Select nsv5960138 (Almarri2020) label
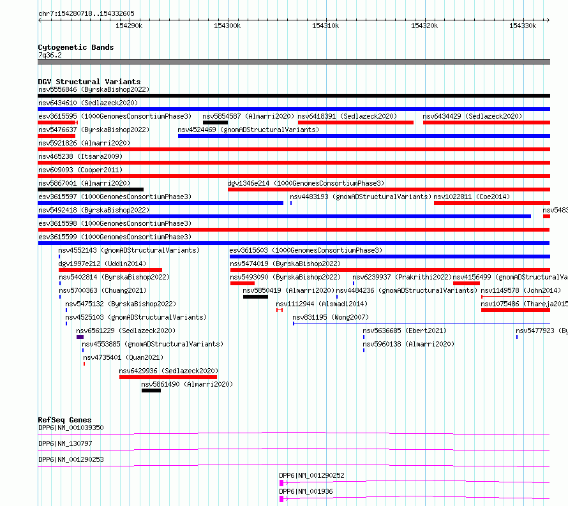The image size is (568, 506). pyautogui.click(x=408, y=344)
